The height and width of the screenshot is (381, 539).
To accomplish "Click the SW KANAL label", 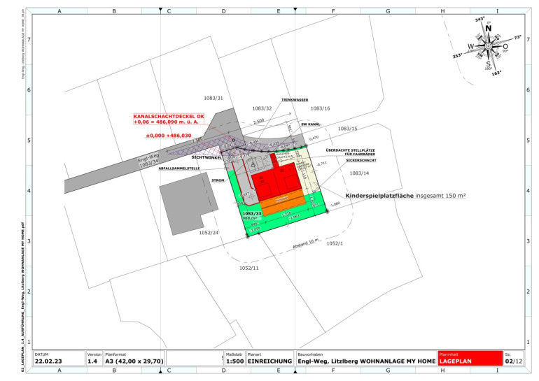I will tap(311, 124).
